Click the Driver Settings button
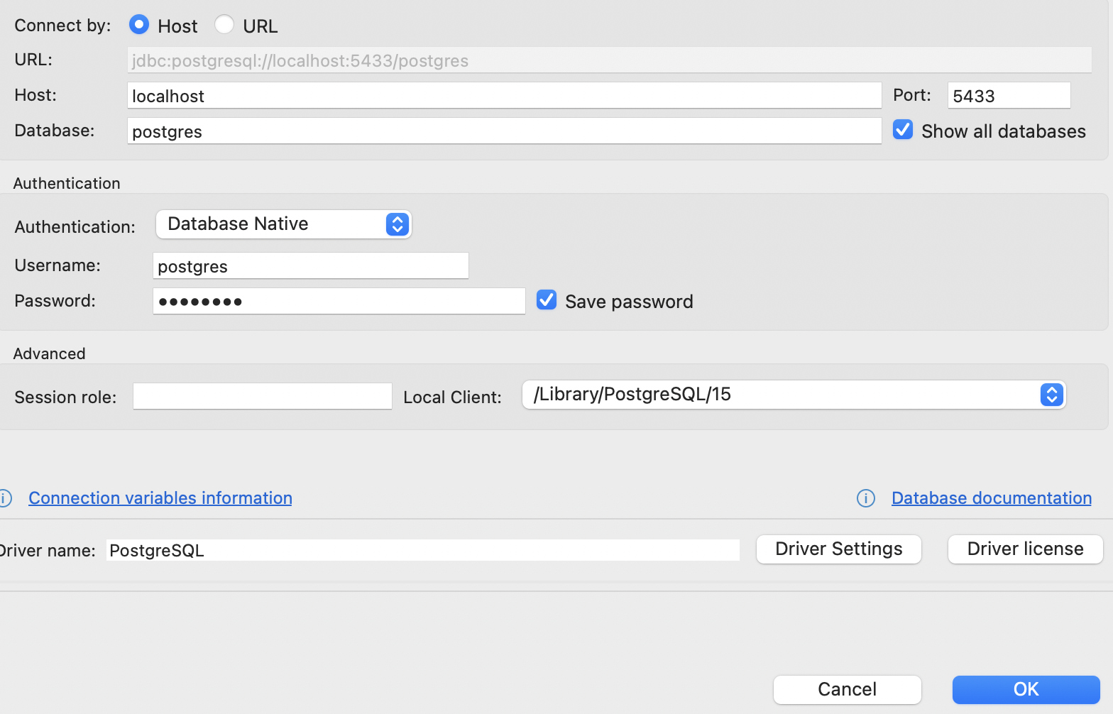 pyautogui.click(x=838, y=549)
